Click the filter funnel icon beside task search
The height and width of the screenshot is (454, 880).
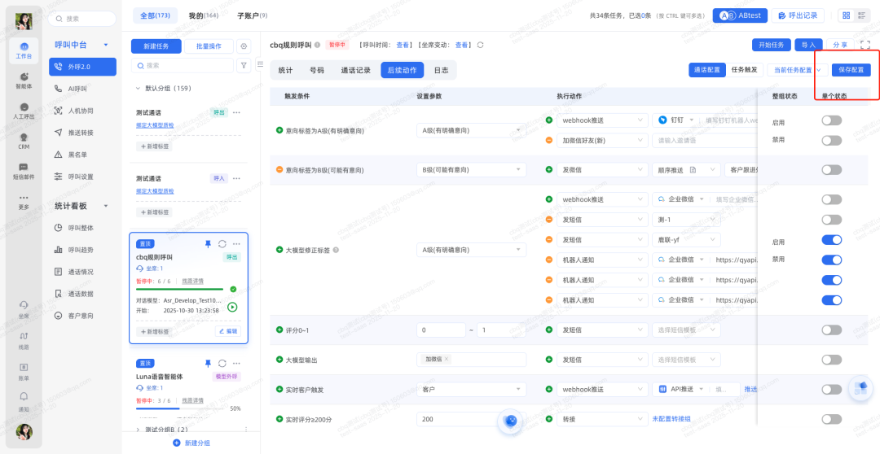click(x=243, y=65)
